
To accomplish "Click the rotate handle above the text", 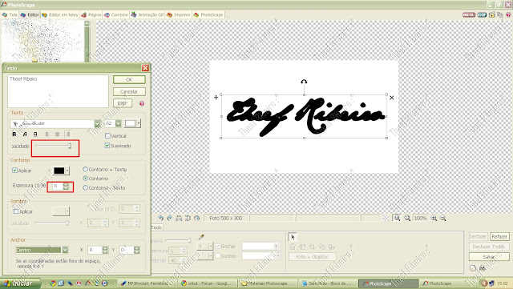I will pos(304,82).
